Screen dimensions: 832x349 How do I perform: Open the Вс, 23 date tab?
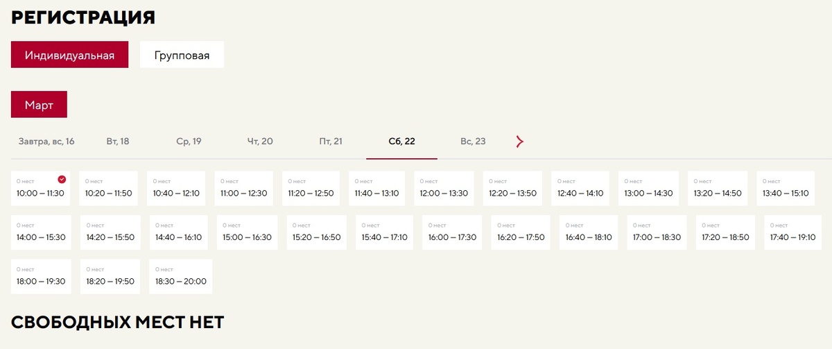pos(473,142)
